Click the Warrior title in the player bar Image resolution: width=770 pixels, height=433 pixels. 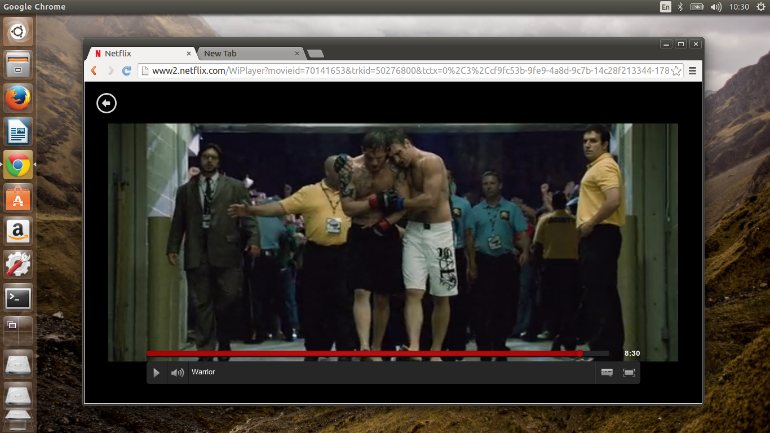click(x=203, y=372)
